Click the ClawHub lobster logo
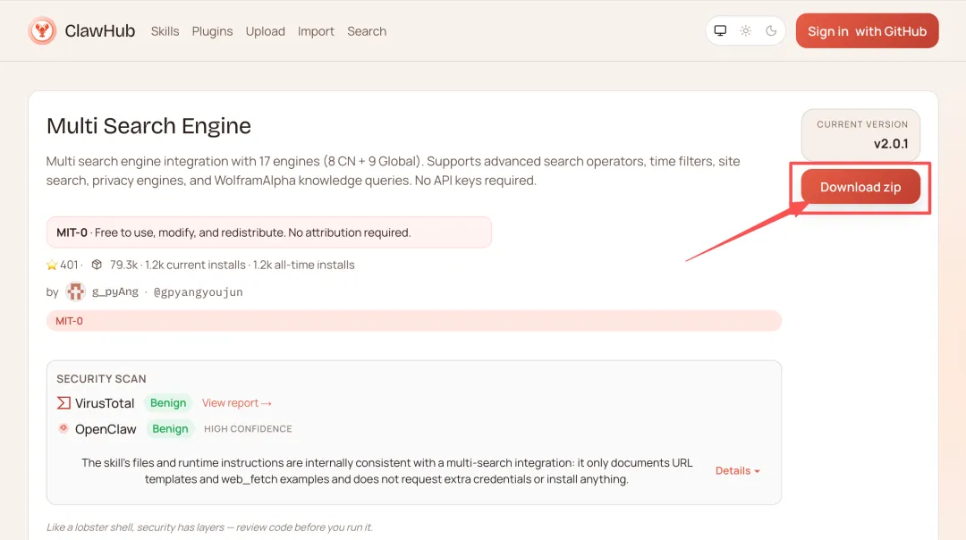Viewport: 966px width, 540px height. pyautogui.click(x=42, y=31)
